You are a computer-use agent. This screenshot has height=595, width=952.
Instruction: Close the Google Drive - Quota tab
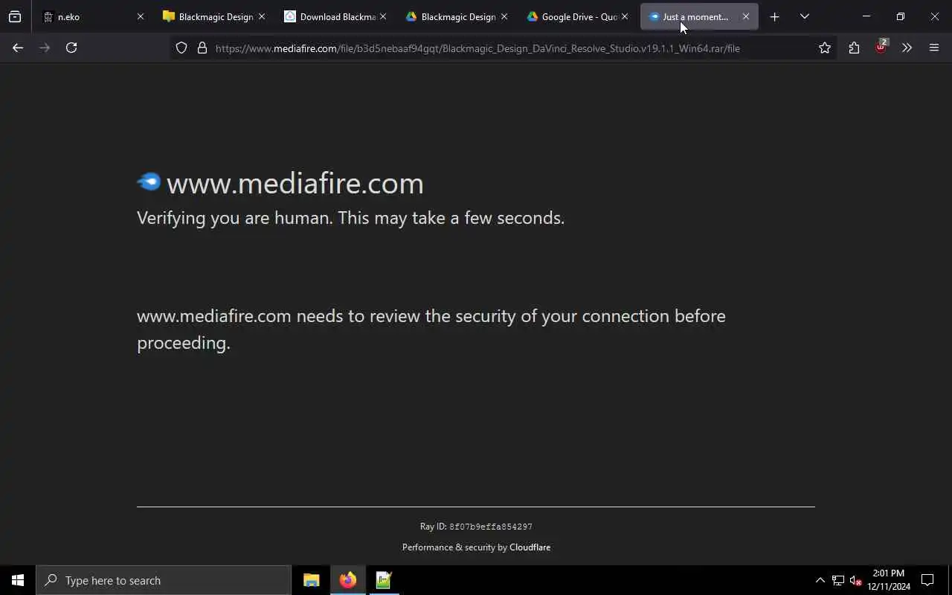click(x=625, y=16)
